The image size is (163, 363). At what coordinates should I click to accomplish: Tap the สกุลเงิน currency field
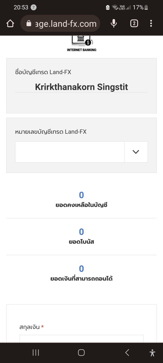81,339
